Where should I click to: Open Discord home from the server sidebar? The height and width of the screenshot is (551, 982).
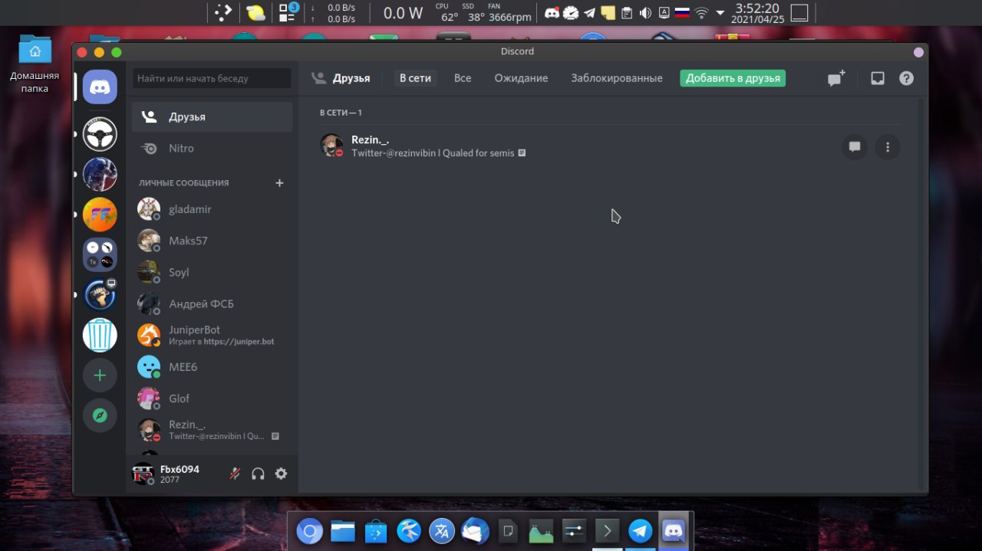(100, 87)
